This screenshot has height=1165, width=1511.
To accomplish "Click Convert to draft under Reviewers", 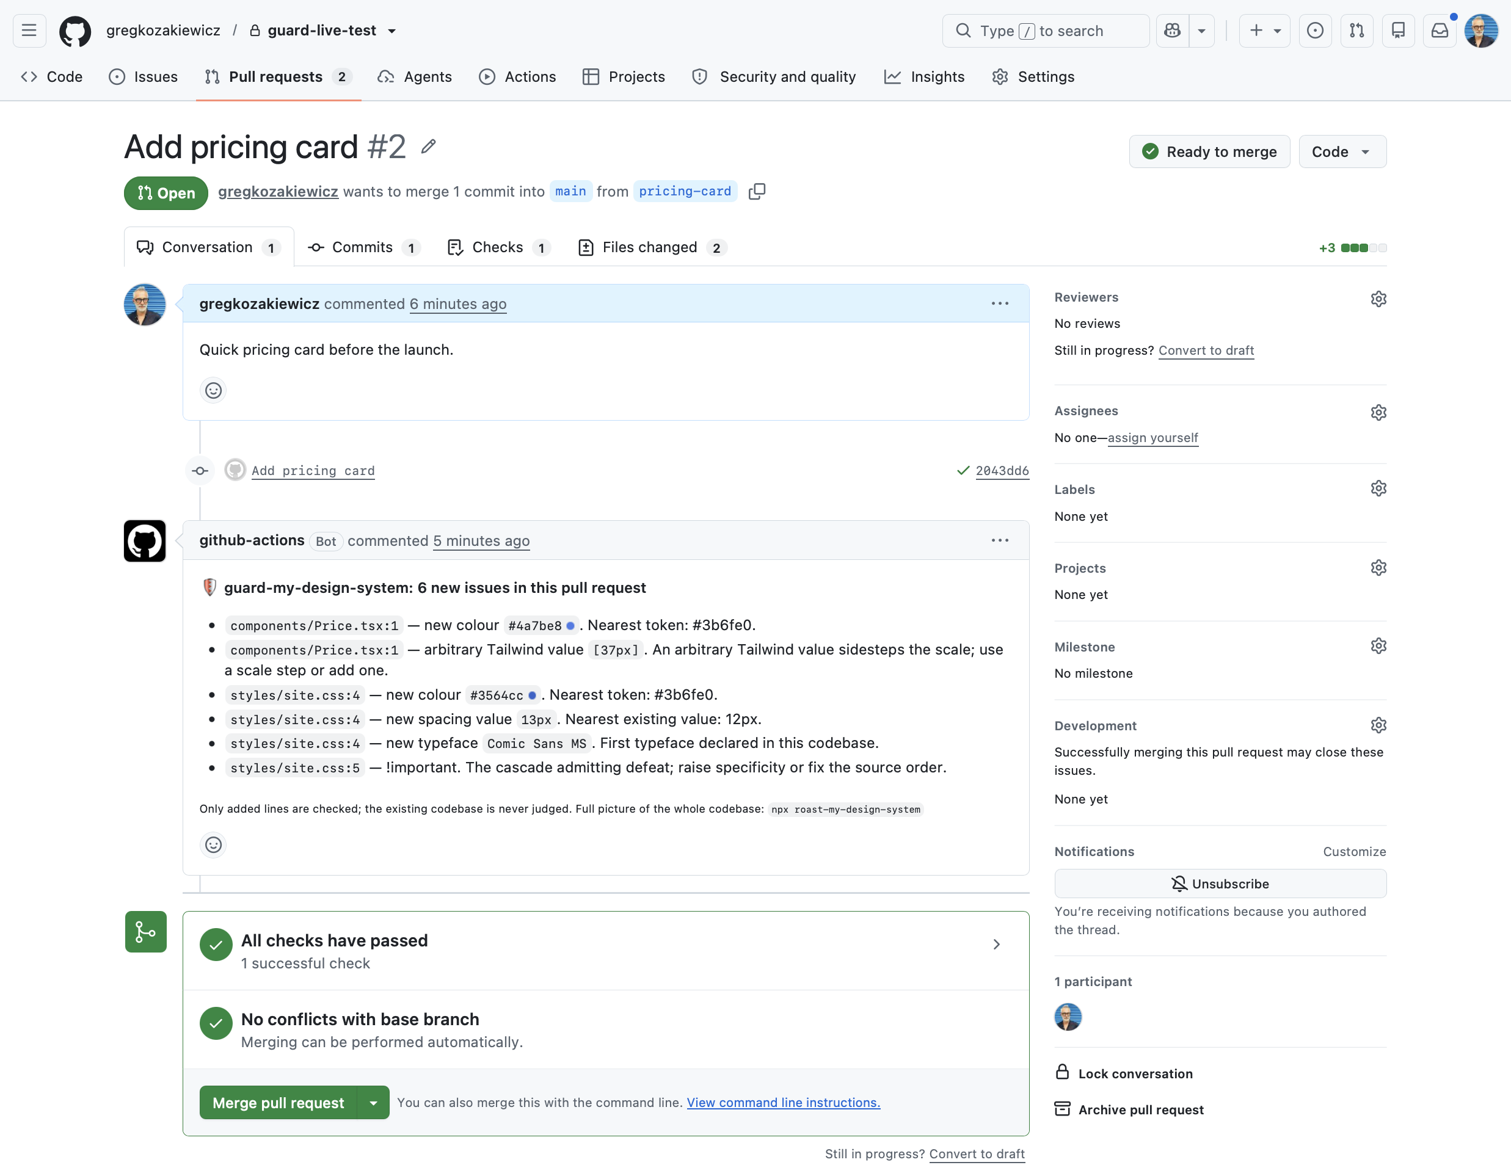I will coord(1206,350).
